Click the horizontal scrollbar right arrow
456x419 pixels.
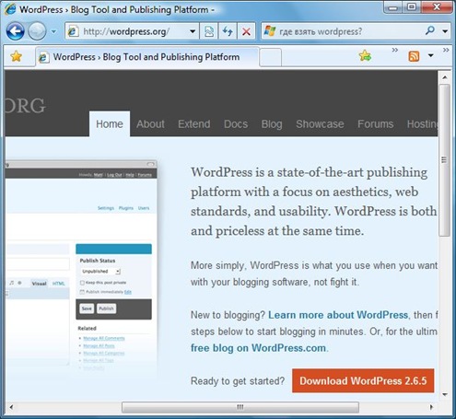tap(431, 407)
